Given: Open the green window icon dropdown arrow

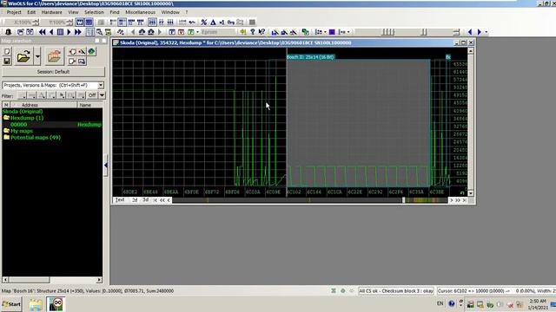Looking at the screenshot, I should pyautogui.click(x=197, y=32).
